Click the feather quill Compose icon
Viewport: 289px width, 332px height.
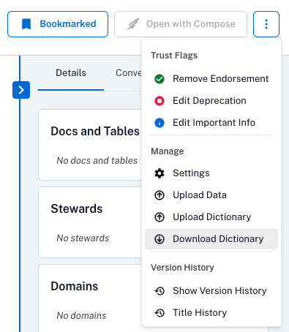133,24
